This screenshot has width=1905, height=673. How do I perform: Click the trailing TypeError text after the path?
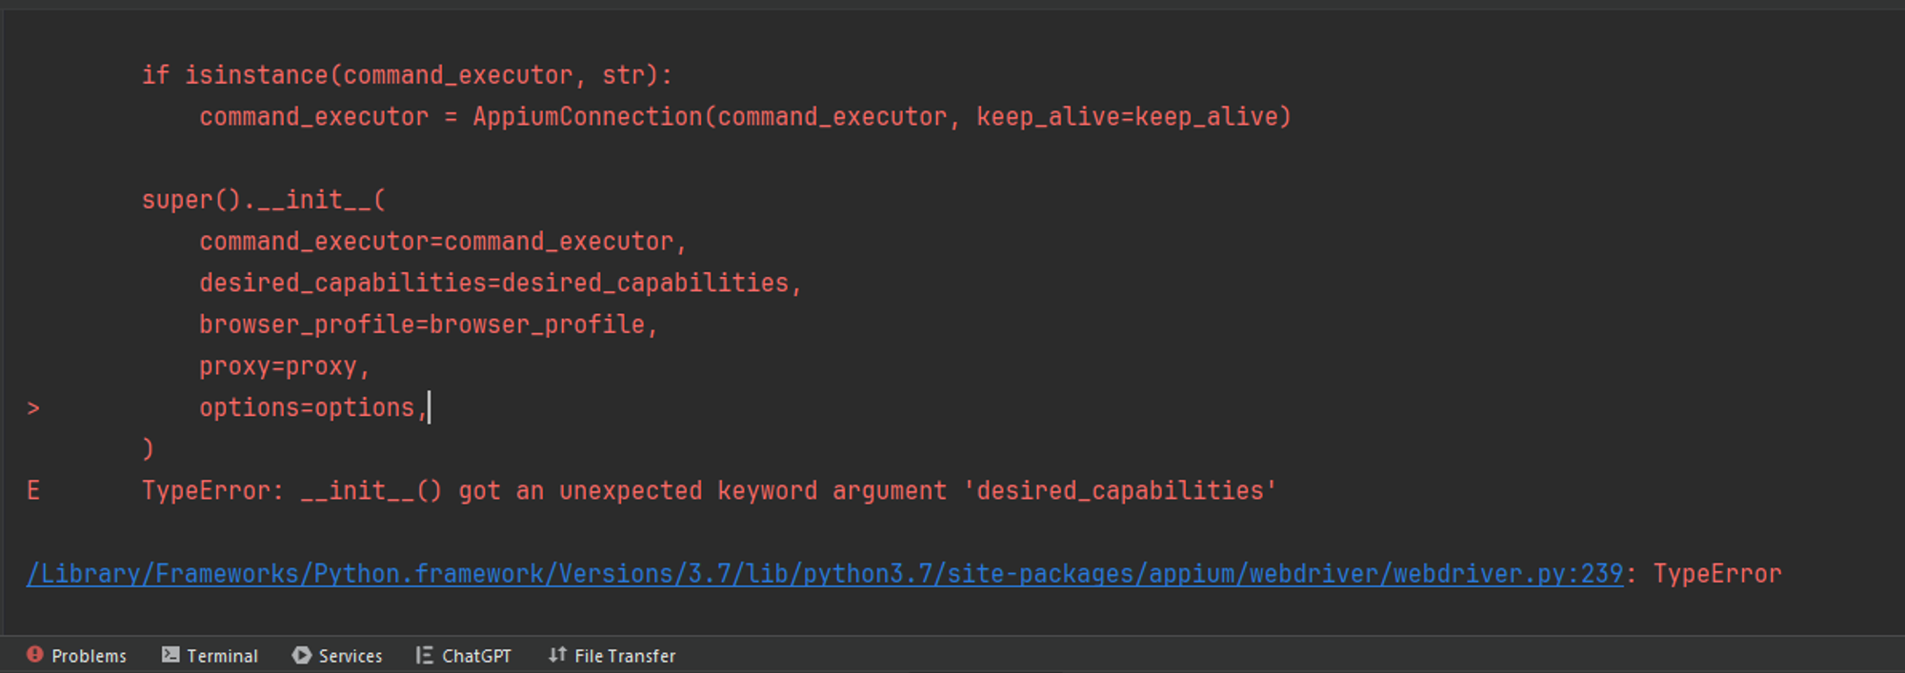click(x=1716, y=574)
